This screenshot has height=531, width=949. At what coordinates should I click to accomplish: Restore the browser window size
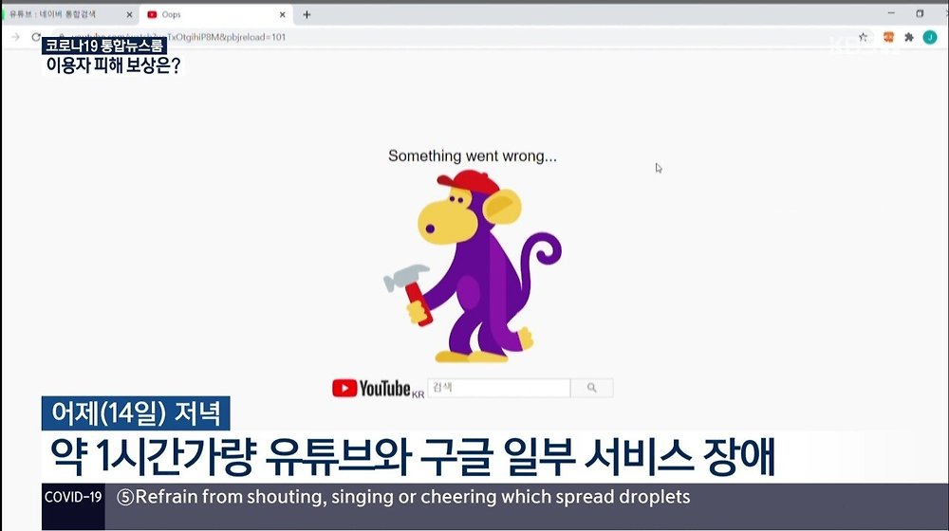pos(920,13)
